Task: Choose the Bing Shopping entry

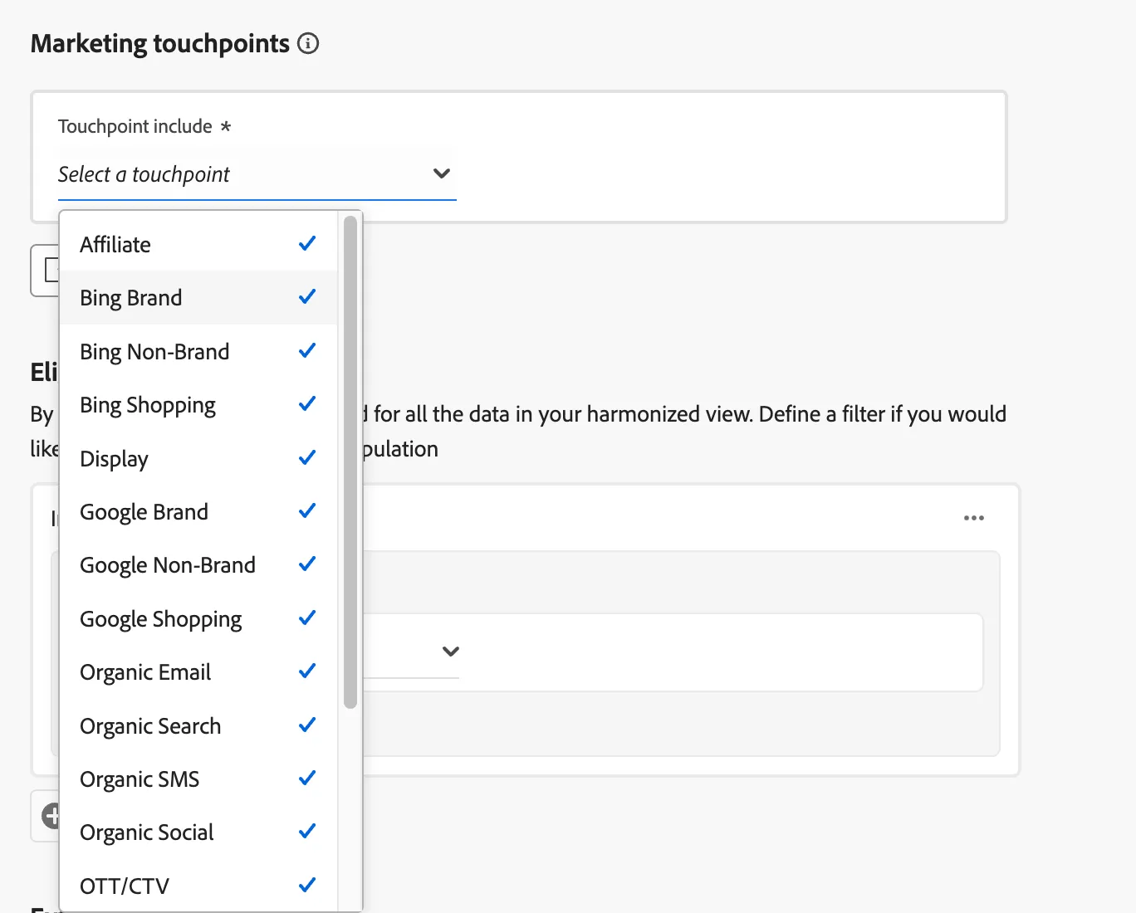Action: 198,404
